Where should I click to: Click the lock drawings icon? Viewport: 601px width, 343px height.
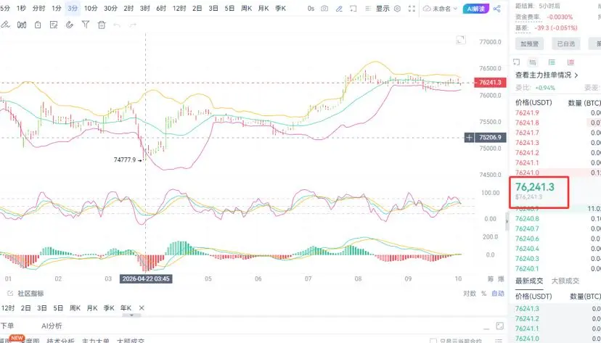(x=38, y=25)
